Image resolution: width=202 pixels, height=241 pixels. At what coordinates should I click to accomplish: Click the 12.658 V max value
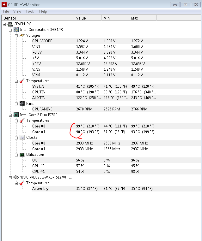coord(138,64)
